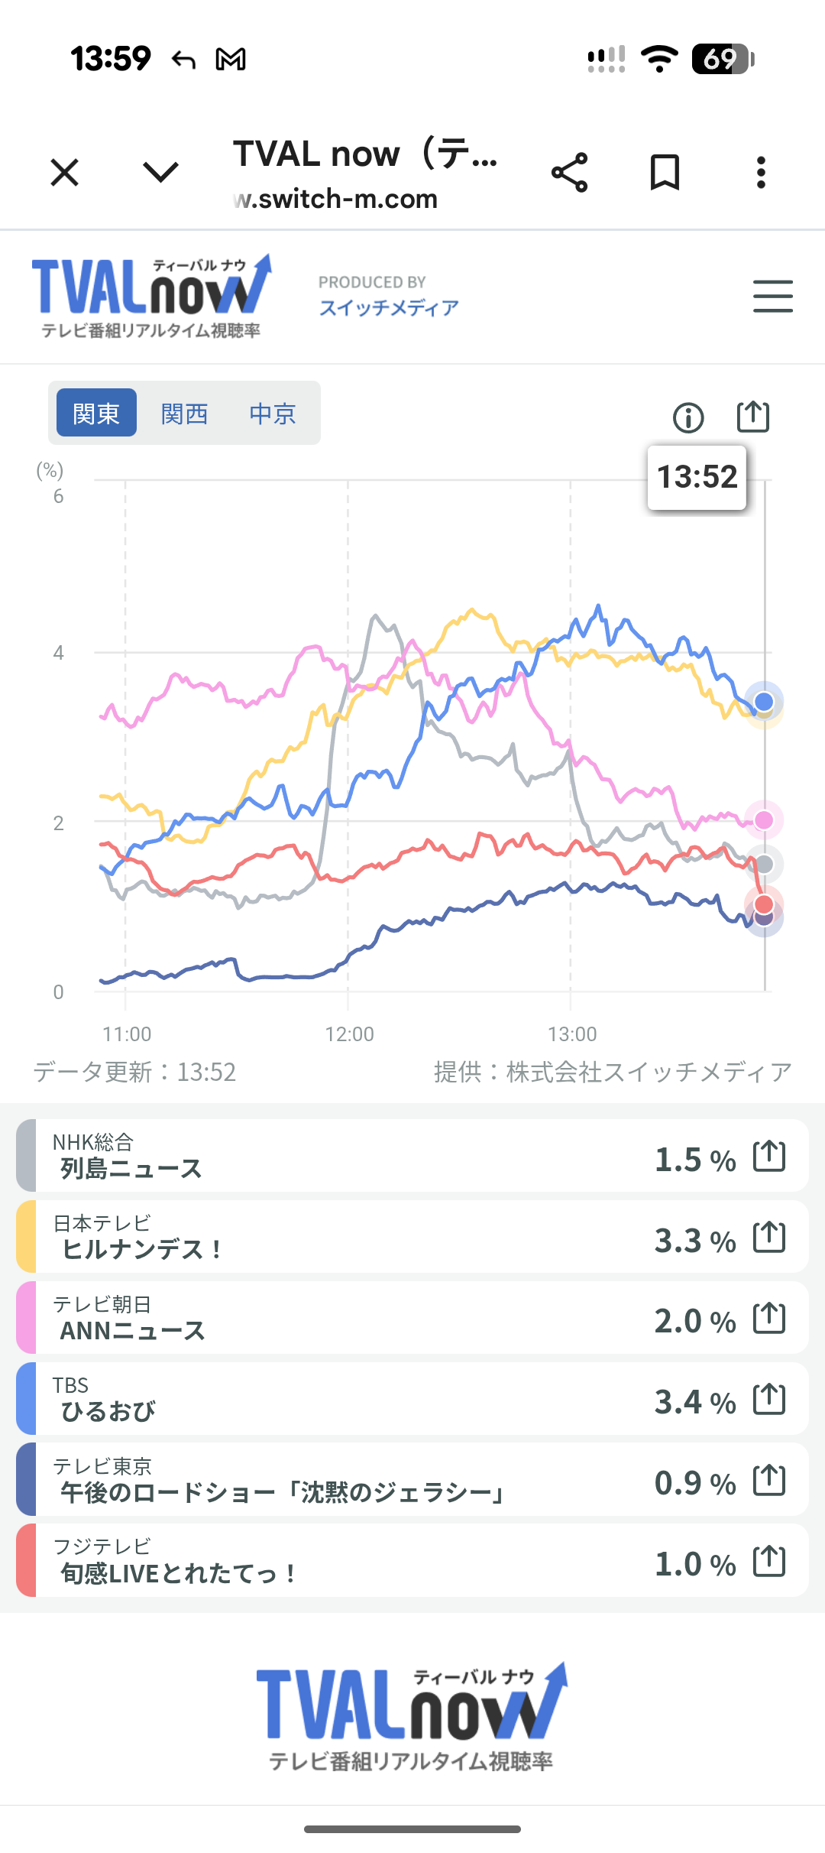The image size is (825, 1853).
Task: Share the TBS ひるおび rating
Action: [769, 1399]
